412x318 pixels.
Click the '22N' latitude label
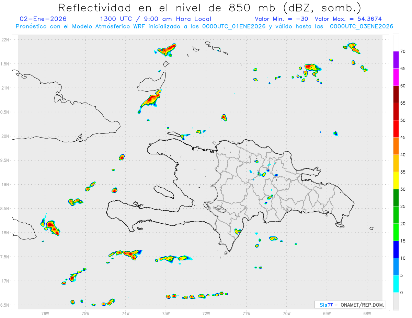(6, 40)
